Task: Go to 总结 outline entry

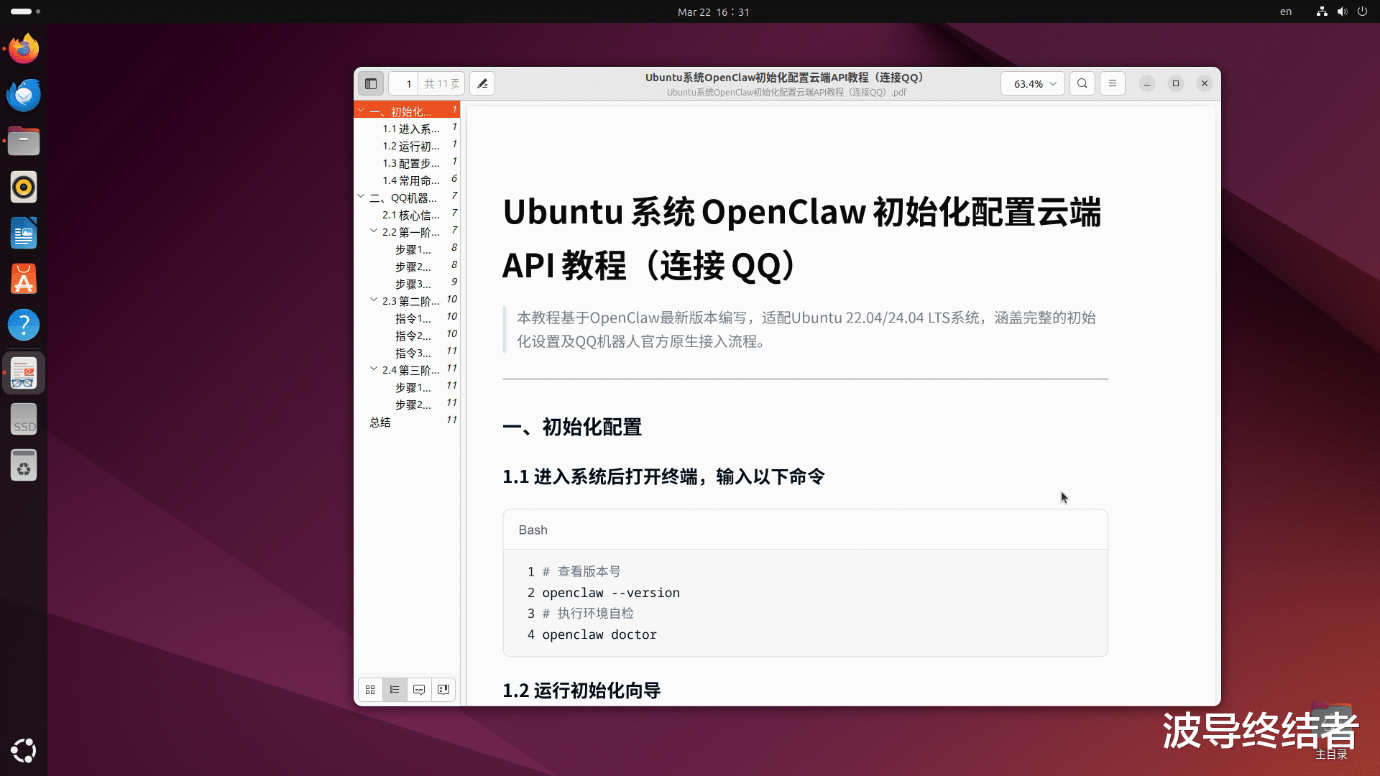Action: [380, 422]
